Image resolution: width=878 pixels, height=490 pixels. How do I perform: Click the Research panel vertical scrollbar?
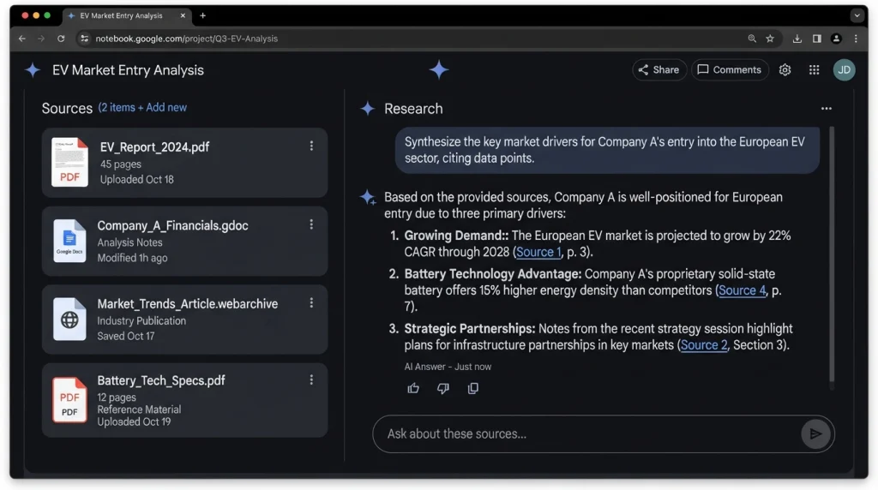(832, 254)
